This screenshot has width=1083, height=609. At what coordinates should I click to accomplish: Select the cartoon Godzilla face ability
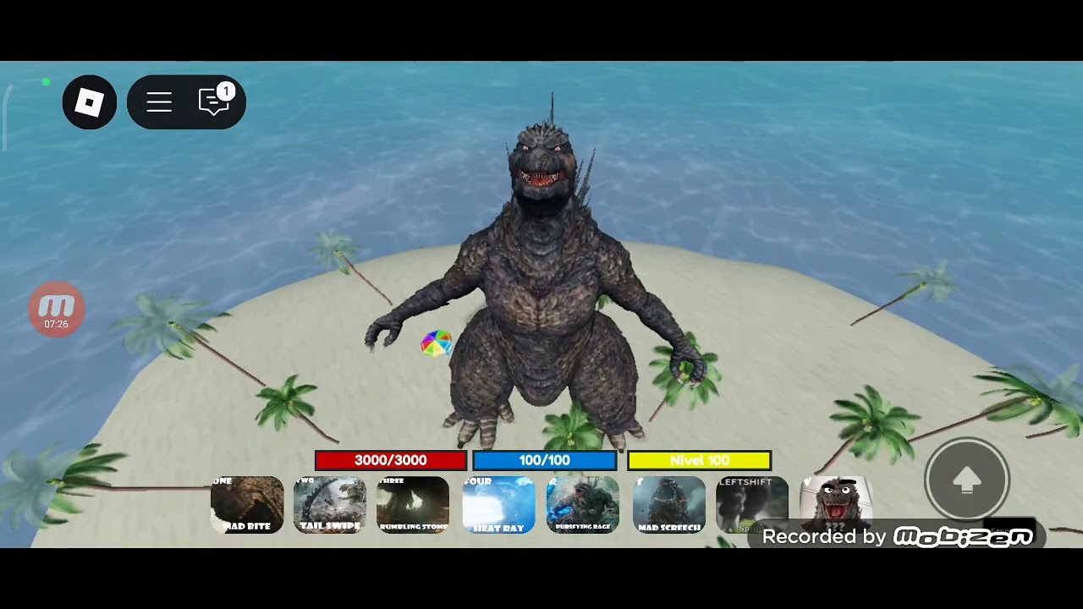click(836, 505)
